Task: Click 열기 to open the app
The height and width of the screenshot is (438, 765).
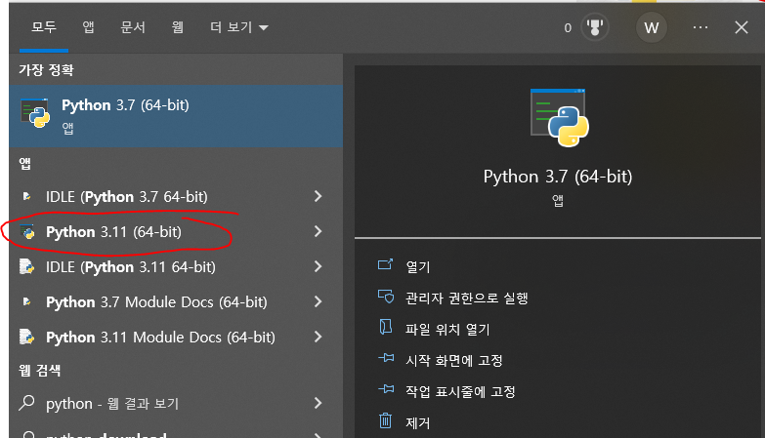Action: (x=418, y=267)
